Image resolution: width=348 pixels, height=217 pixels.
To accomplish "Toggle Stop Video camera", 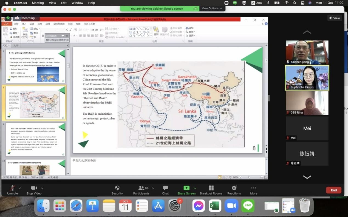I will click(x=34, y=188).
